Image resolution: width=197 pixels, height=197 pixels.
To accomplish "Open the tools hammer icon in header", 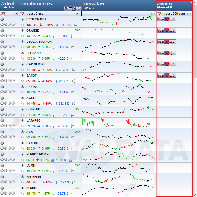I will point(79,9).
